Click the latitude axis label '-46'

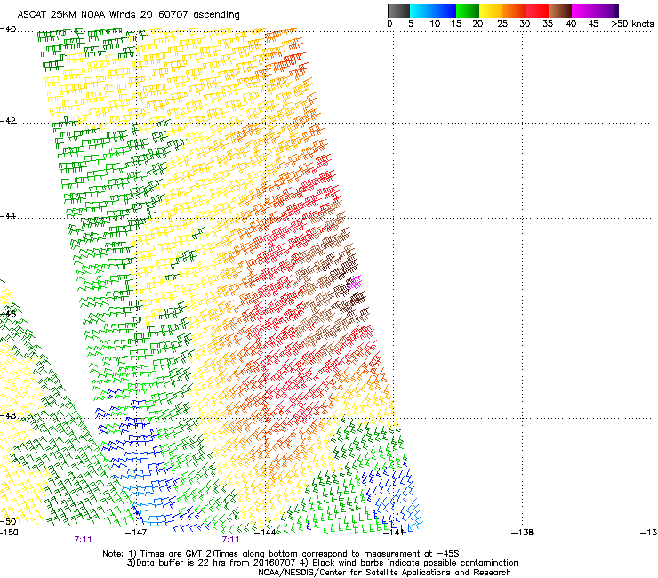tap(8, 314)
